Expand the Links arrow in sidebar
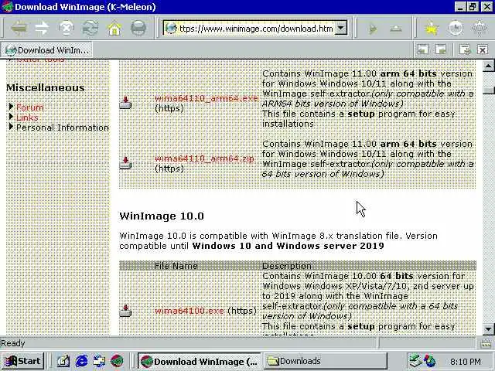 click(11, 117)
